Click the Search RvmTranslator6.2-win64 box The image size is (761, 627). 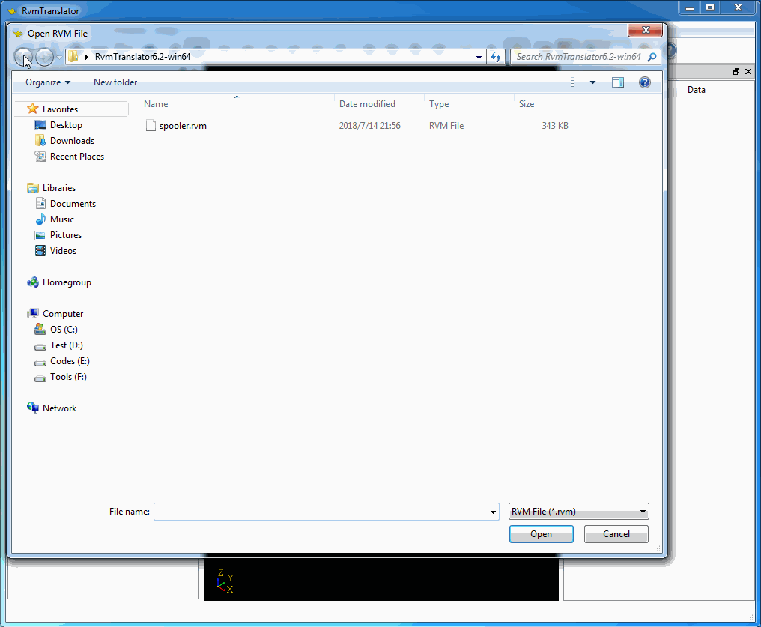(x=578, y=57)
